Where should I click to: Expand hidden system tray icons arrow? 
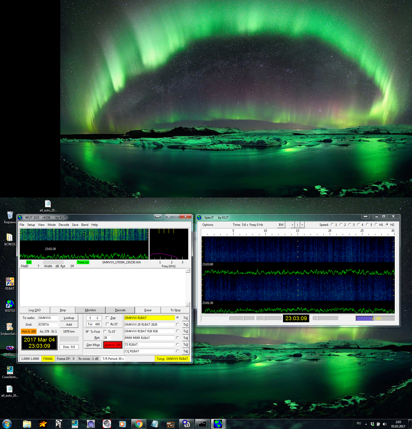[366, 424]
